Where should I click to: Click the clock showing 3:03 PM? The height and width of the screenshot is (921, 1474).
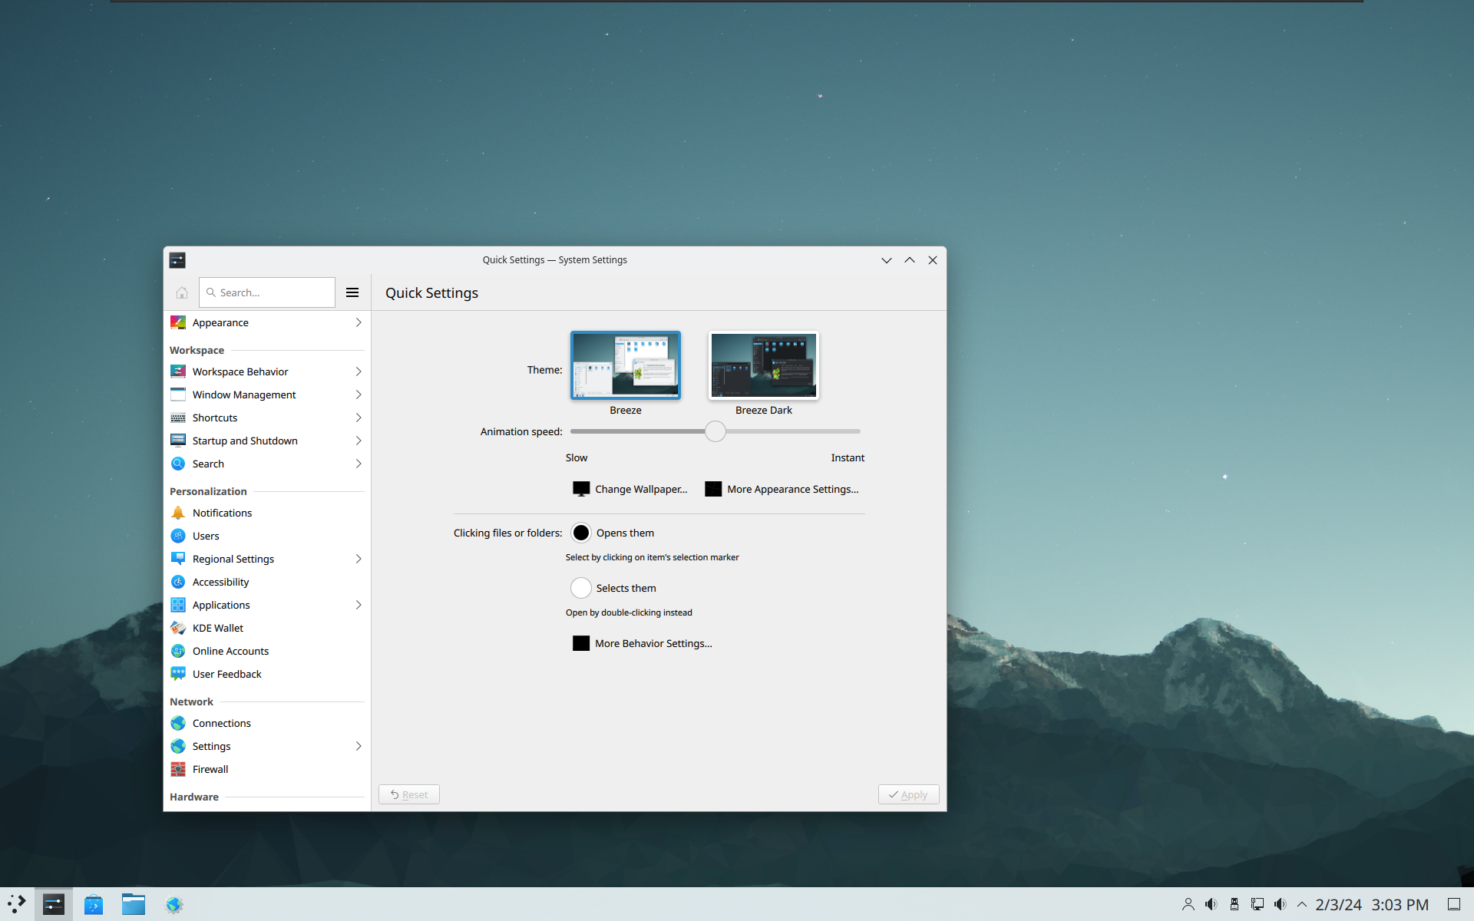(x=1400, y=905)
